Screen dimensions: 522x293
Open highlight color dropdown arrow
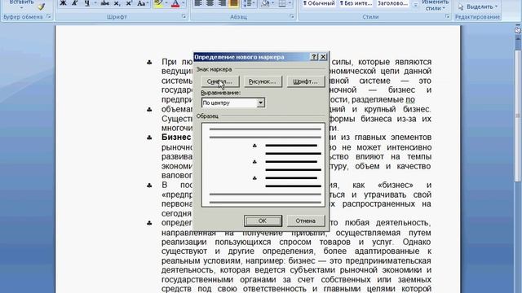pos(166,3)
